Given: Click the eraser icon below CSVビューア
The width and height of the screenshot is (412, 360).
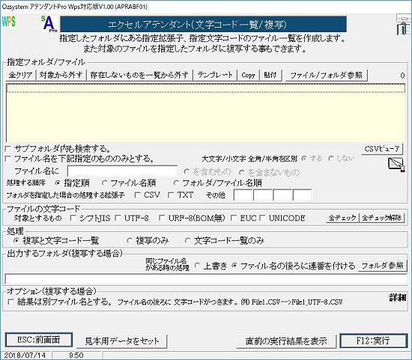Looking at the screenshot, I should [x=396, y=165].
